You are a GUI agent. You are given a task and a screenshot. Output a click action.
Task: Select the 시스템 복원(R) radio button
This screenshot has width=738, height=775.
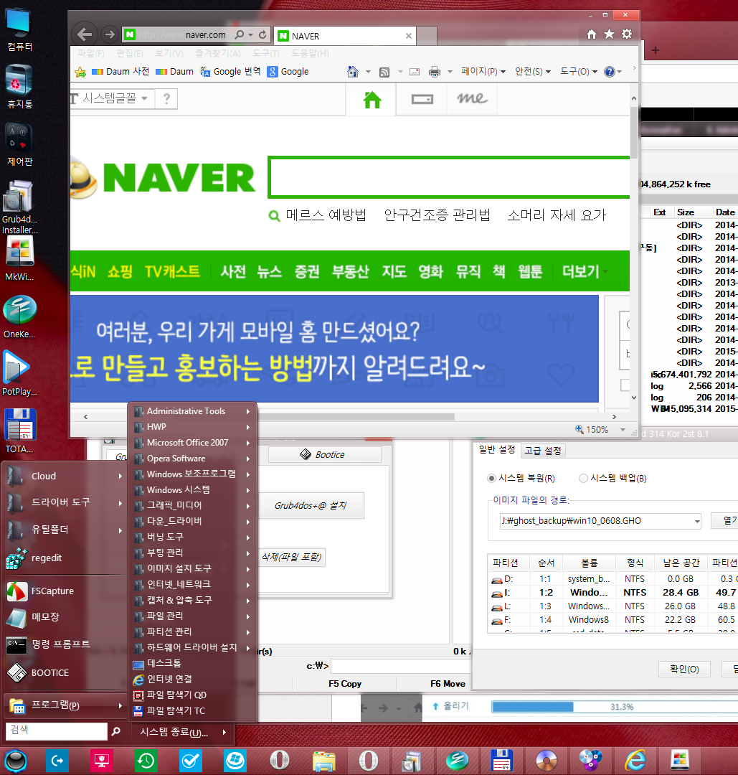[x=491, y=478]
